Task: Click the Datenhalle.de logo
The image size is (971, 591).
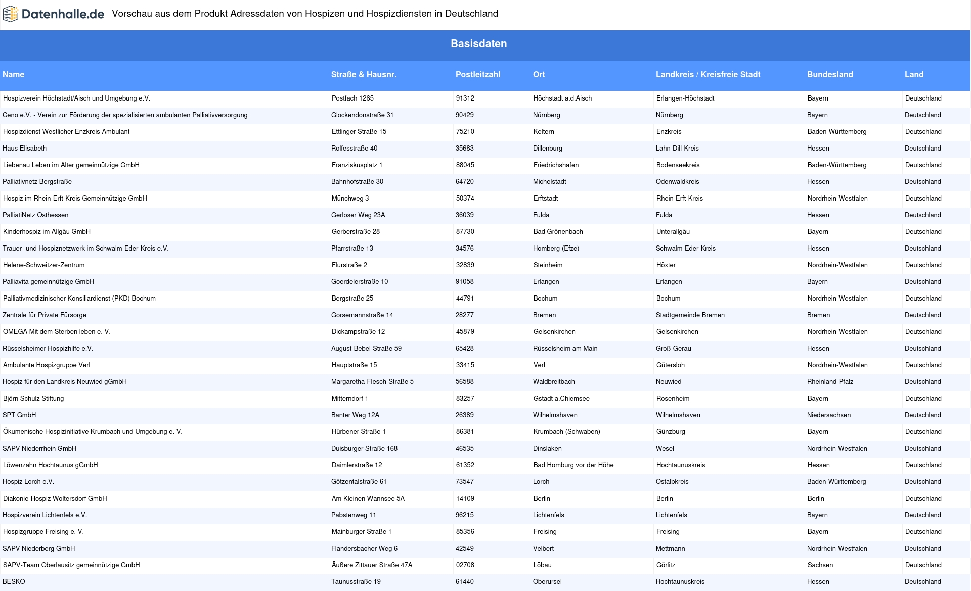Action: coord(54,14)
